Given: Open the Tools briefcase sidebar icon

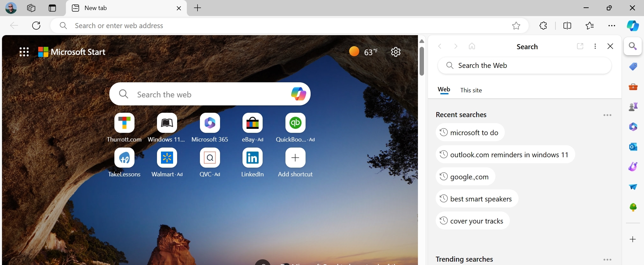Looking at the screenshot, I should 633,87.
